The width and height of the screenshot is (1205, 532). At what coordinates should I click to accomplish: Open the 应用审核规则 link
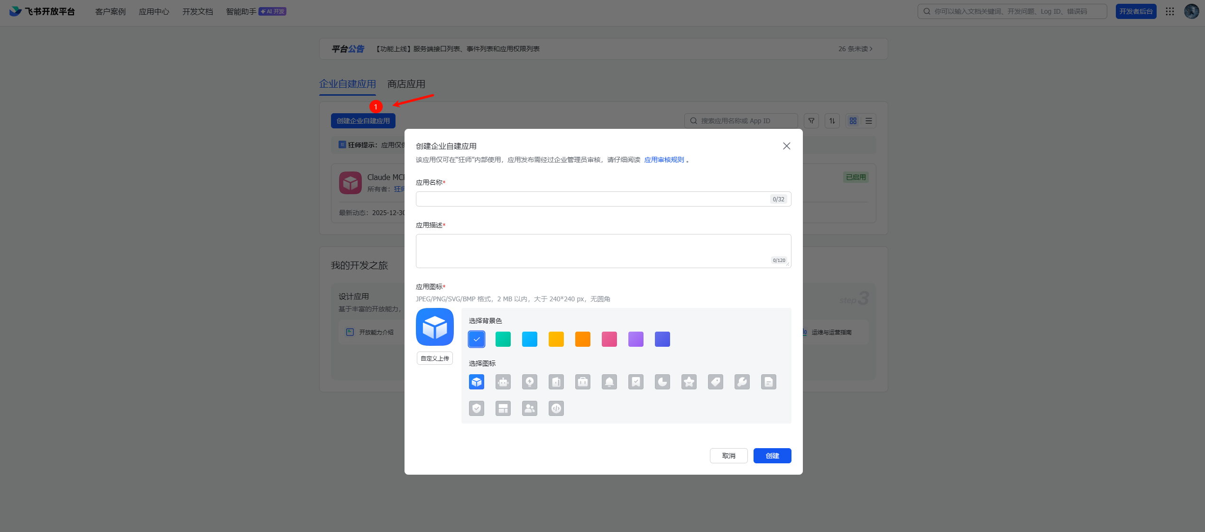(664, 160)
